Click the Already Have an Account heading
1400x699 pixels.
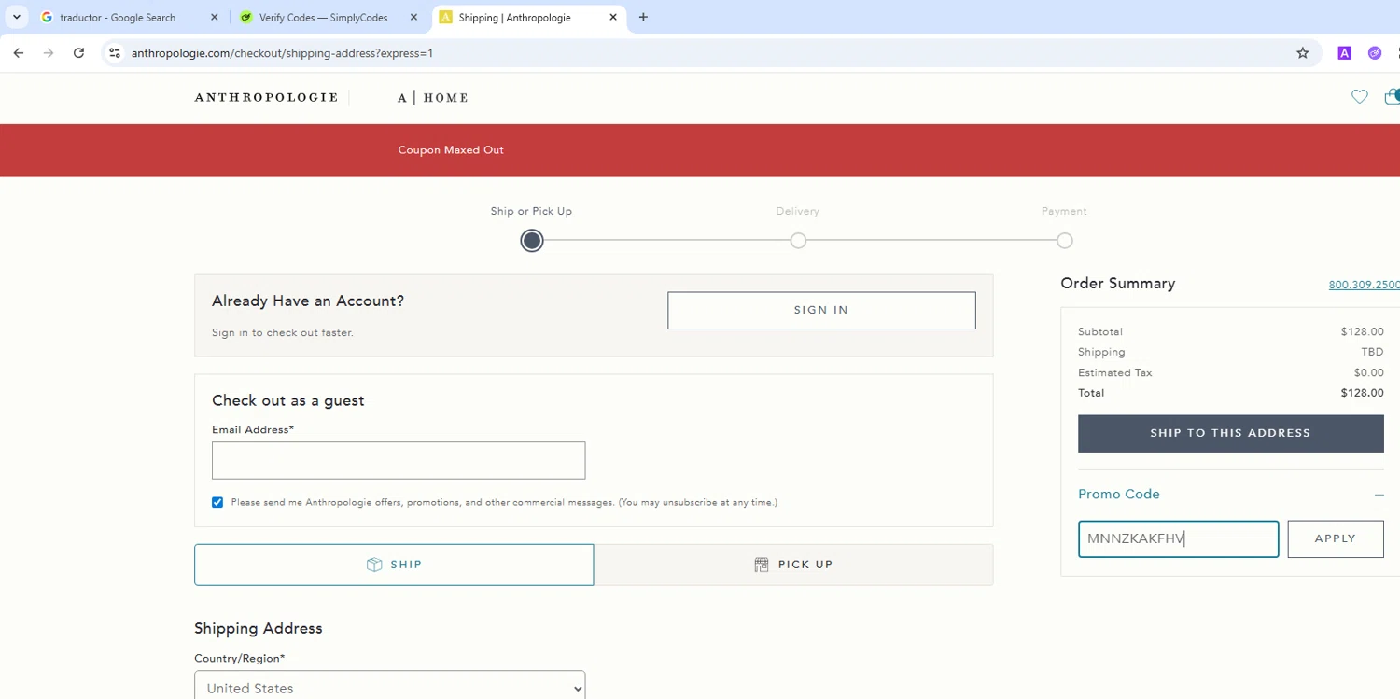[308, 301]
